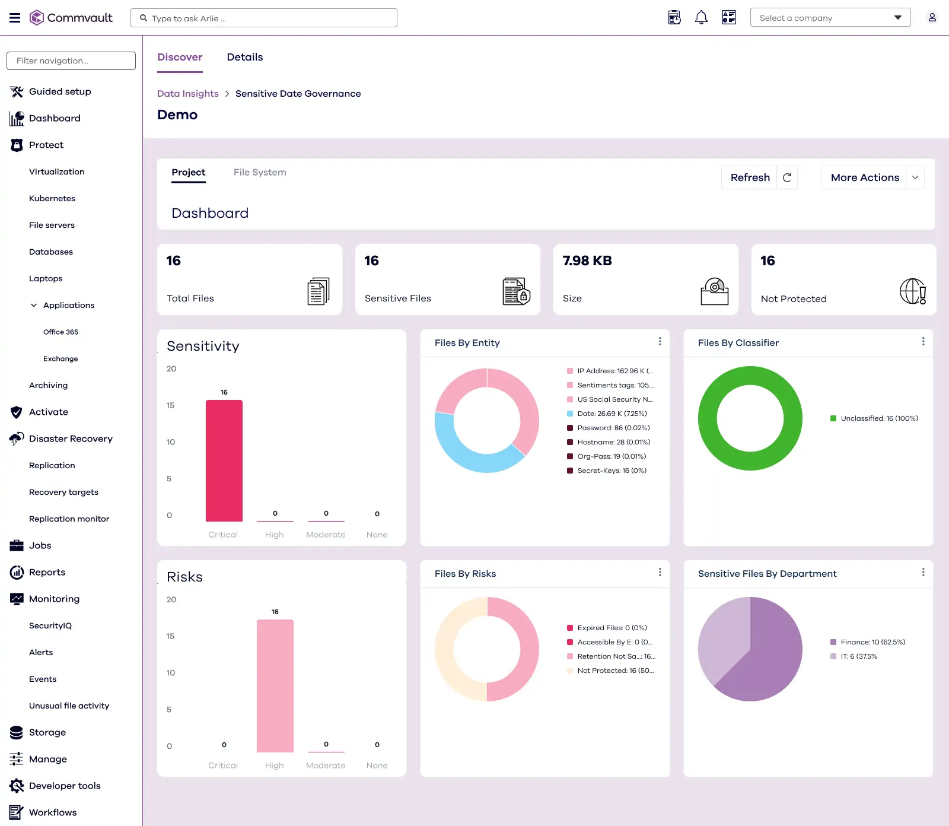Open the user account icon

click(932, 18)
